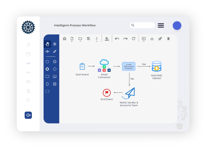The height and width of the screenshot is (150, 208).
Task: Open the sliders settings sidebar icon
Action: 28,73
